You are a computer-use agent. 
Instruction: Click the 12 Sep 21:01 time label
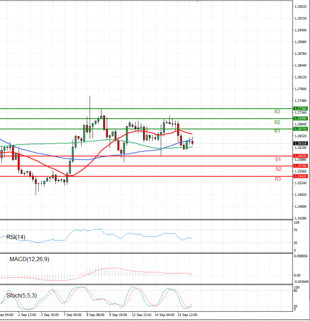pyautogui.click(x=142, y=315)
